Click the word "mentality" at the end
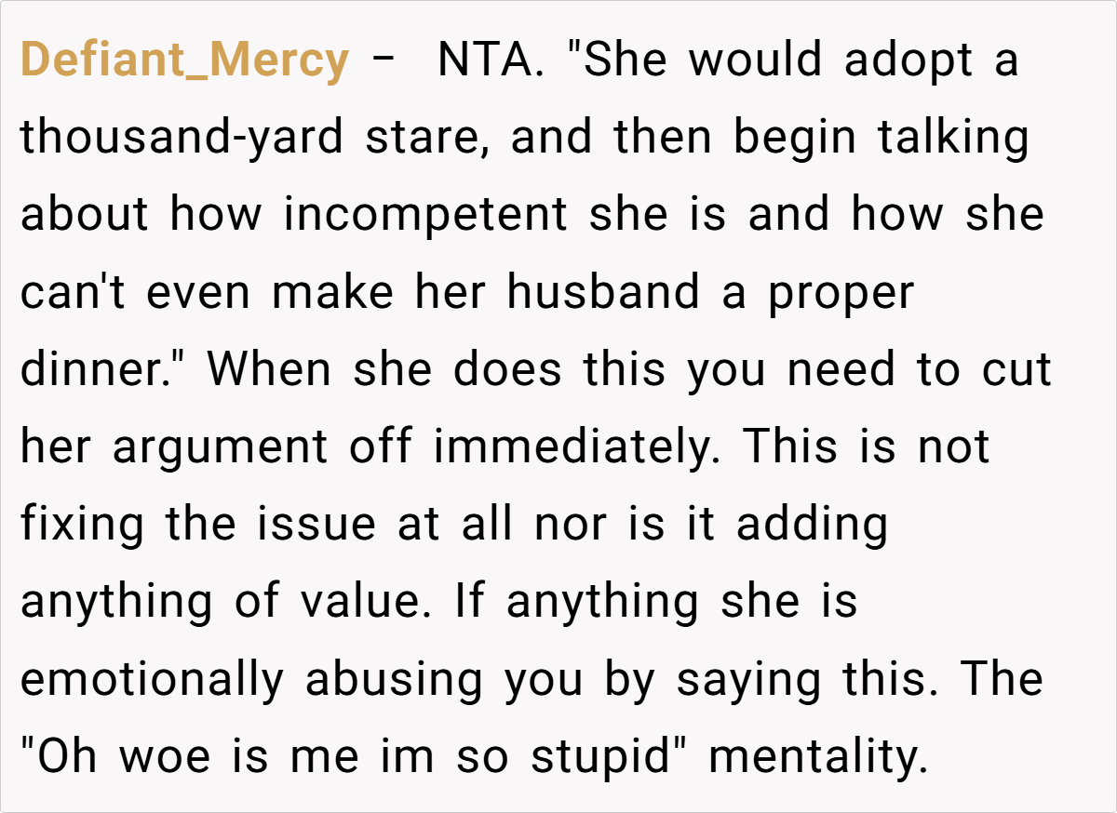Viewport: 1117px width, 813px height. [x=817, y=756]
